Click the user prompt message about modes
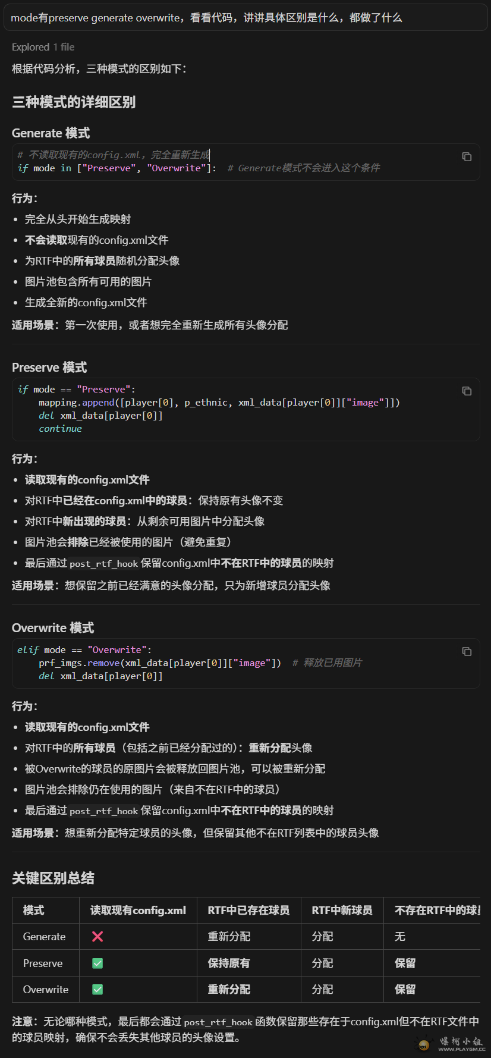This screenshot has width=491, height=1058. [206, 18]
